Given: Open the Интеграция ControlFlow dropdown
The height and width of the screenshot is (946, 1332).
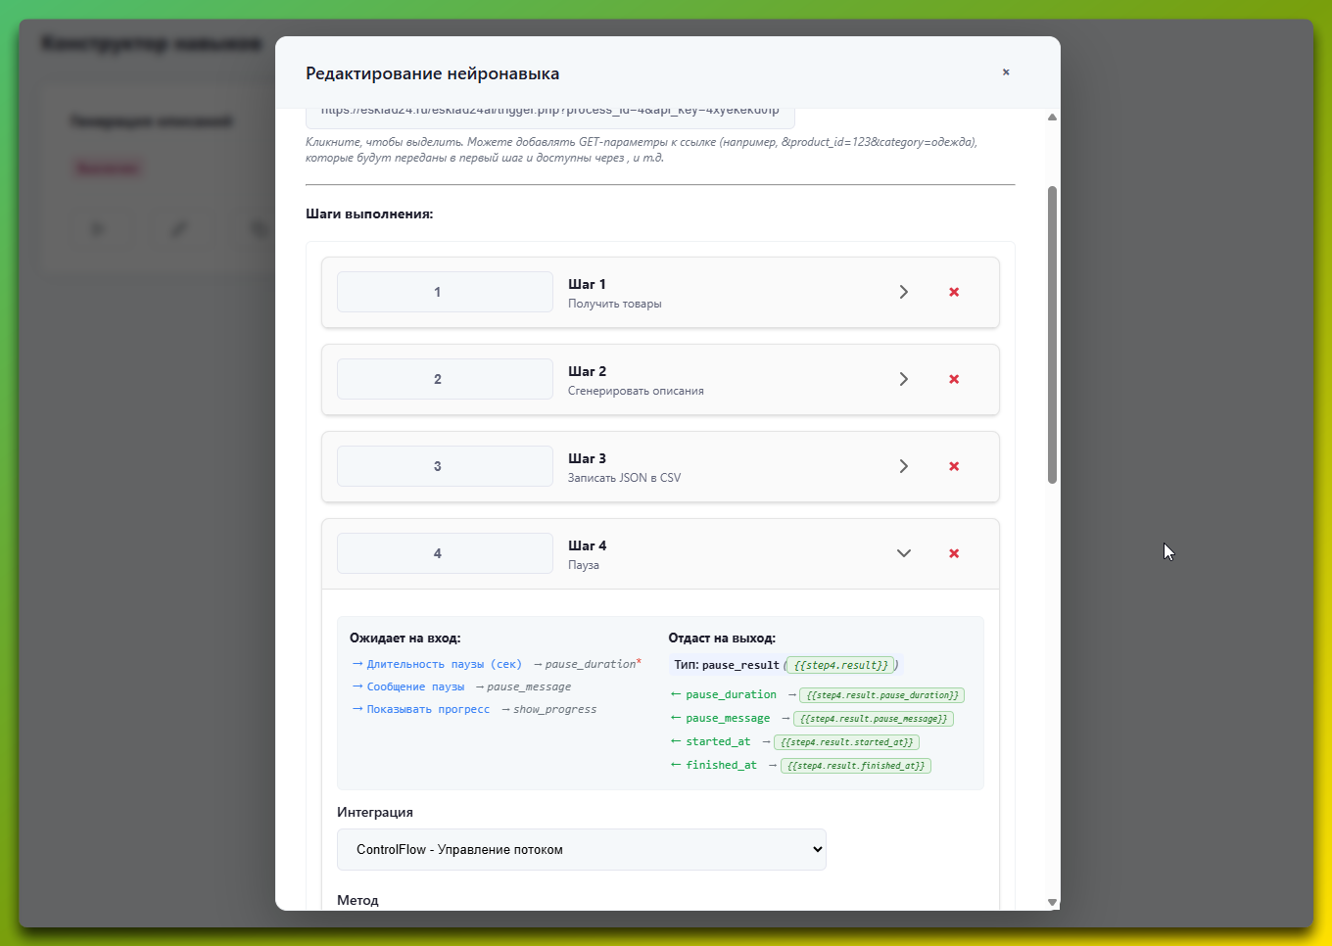Looking at the screenshot, I should [581, 849].
